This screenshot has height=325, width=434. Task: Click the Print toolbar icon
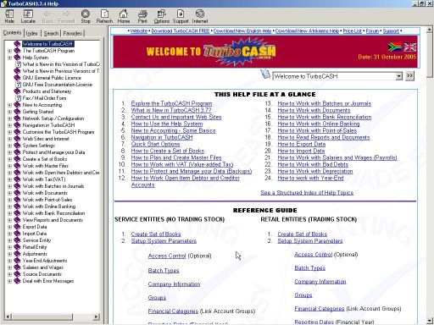pyautogui.click(x=142, y=17)
